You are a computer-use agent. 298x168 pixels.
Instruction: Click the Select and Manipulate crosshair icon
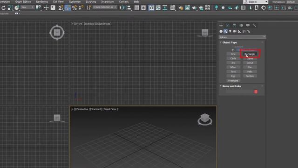pyautogui.click(x=46, y=8)
